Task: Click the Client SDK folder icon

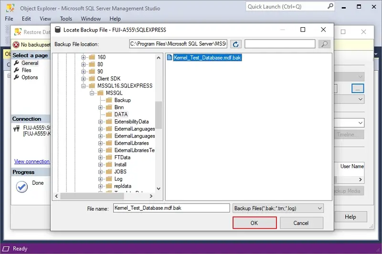Action: click(92, 79)
